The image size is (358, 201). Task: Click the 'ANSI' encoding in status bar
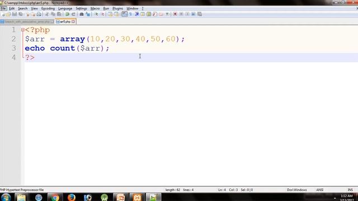point(319,190)
